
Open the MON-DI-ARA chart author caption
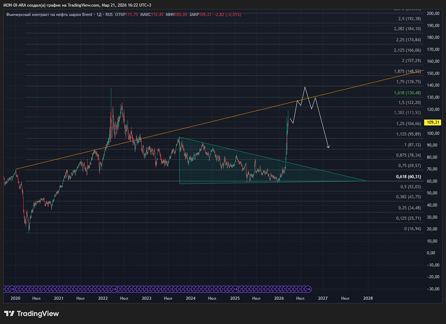[x=77, y=5]
